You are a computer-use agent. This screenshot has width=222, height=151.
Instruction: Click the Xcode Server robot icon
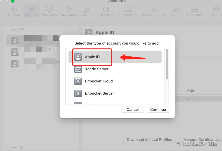pyautogui.click(x=78, y=69)
